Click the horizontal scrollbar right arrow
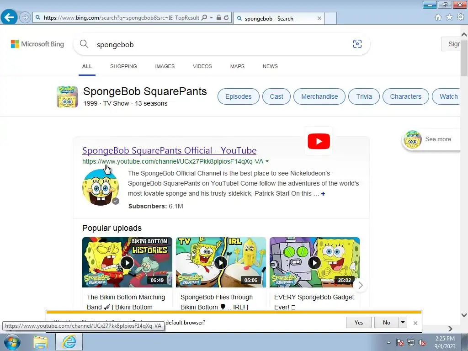This screenshot has width=468, height=351. (450, 329)
